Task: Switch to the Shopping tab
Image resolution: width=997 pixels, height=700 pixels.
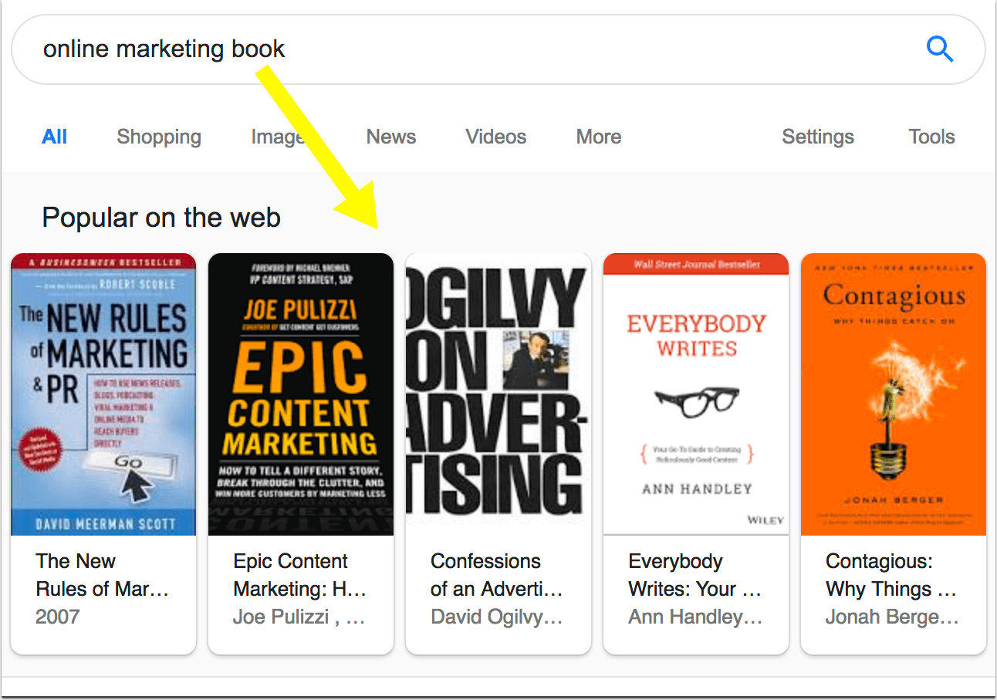Action: coord(159,137)
